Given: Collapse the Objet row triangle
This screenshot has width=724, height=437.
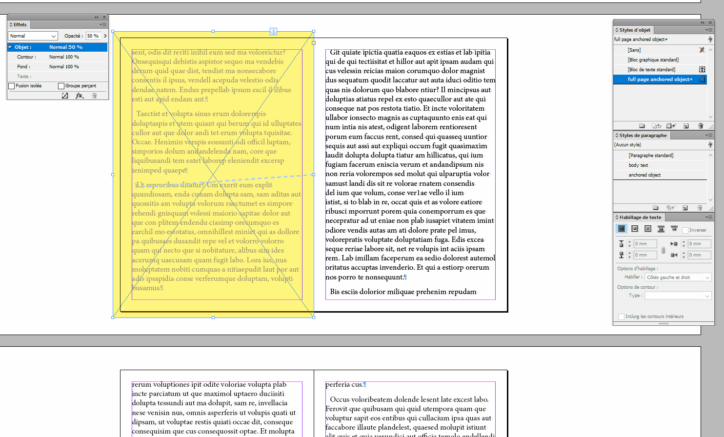Looking at the screenshot, I should click(10, 47).
